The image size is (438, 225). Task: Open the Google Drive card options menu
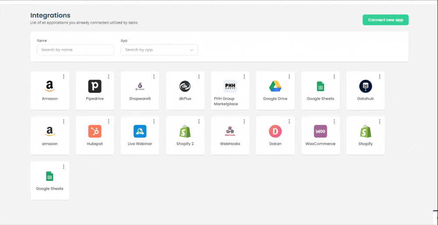tap(289, 76)
